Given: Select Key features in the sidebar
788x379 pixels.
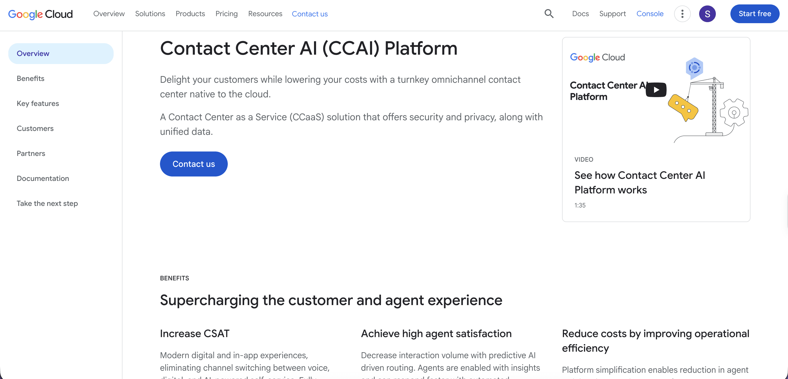Looking at the screenshot, I should [x=38, y=103].
